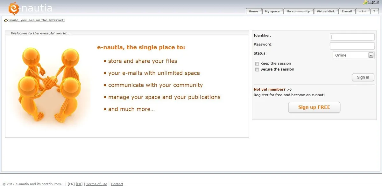382x186 pixels.
Task: Switch language to [FR]
Action: coord(79,184)
